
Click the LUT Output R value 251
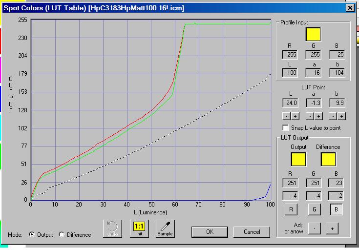(x=291, y=183)
